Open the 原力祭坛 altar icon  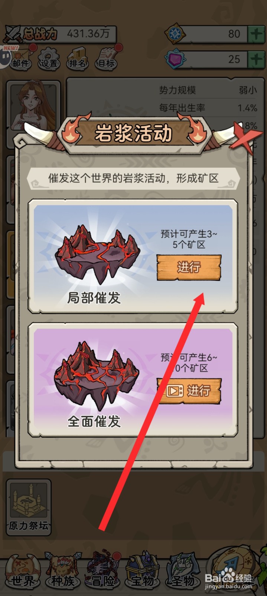coord(29,507)
